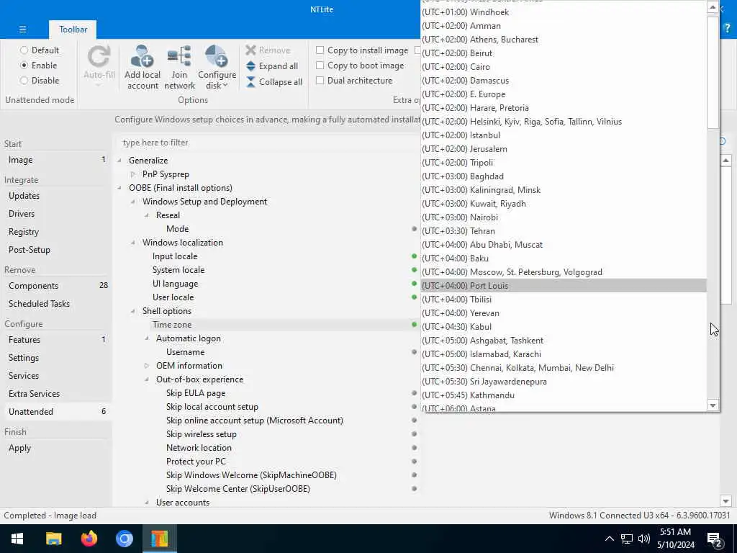This screenshot has width=737, height=553.
Task: Open the notification center icon
Action: [715, 539]
